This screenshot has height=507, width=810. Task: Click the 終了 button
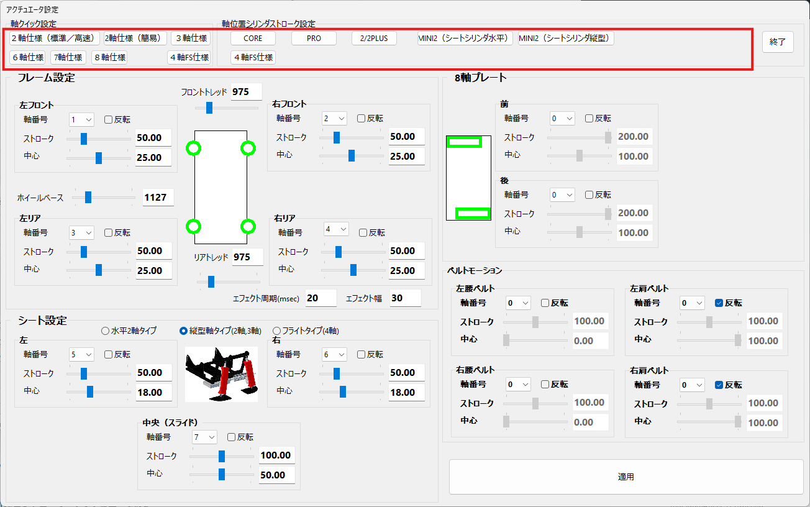pos(778,42)
